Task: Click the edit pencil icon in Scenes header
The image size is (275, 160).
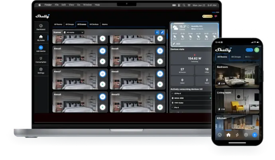Action: [x=162, y=32]
